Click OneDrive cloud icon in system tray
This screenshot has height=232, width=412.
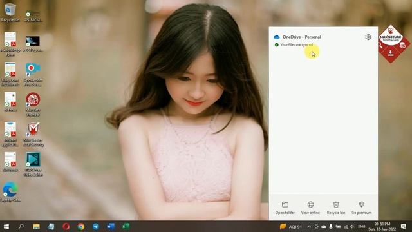[x=324, y=226]
